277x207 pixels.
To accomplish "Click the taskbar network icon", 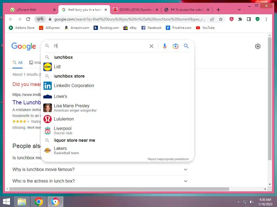I will click(245, 202).
